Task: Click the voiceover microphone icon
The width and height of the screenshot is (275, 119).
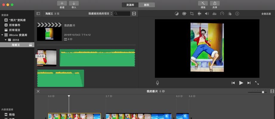Action: pos(157,83)
